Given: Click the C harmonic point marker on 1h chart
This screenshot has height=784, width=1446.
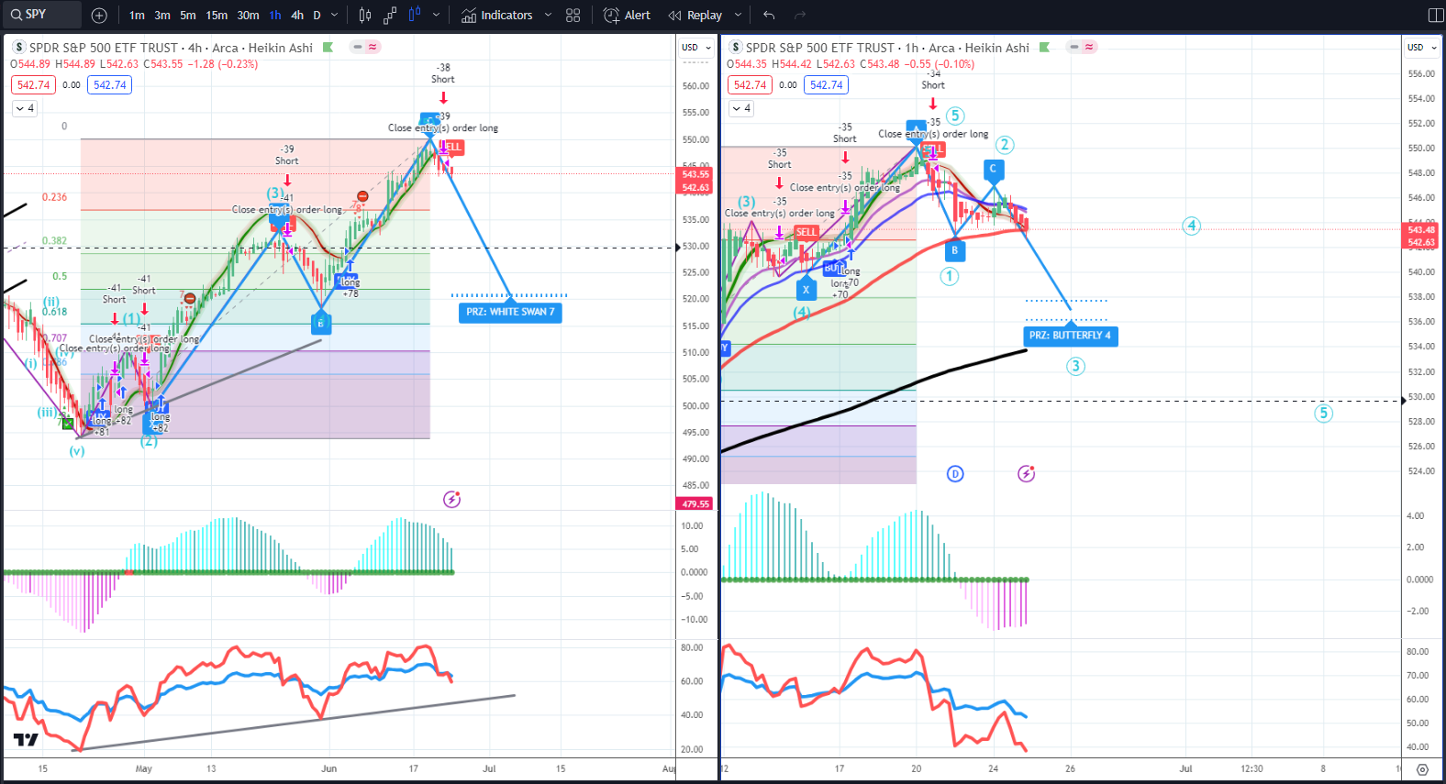Looking at the screenshot, I should 993,169.
